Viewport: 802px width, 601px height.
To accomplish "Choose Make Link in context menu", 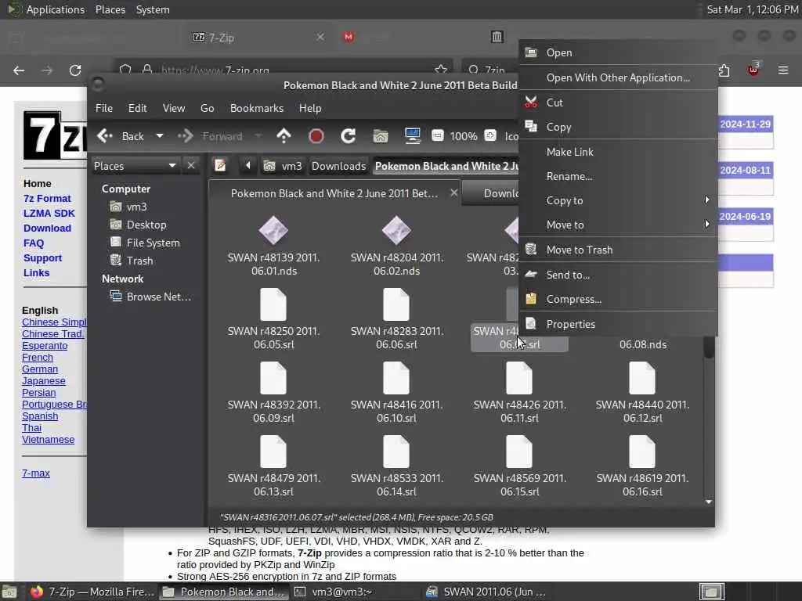I will (618, 152).
